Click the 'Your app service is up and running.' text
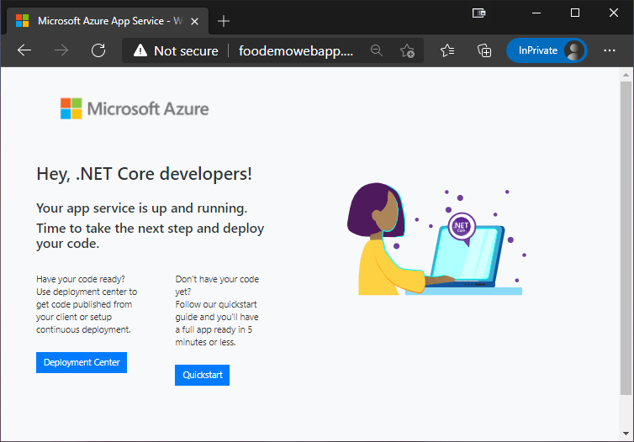Viewport: 634px width, 442px height. click(141, 208)
